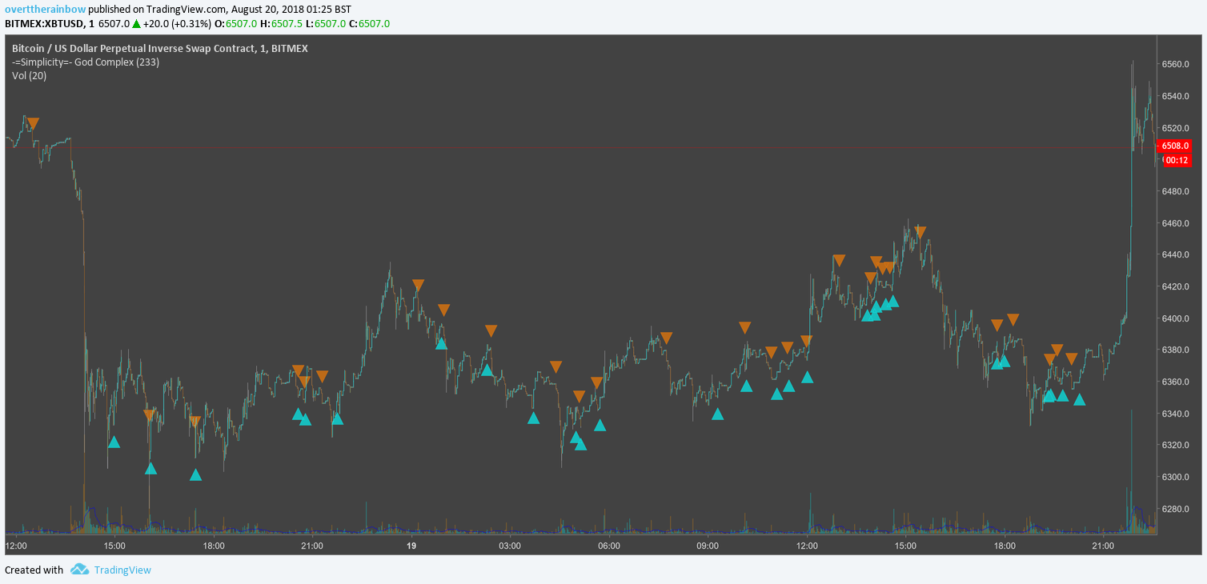Click the 6507.0 last price next to symbol
Viewport: 1207px width, 584px height.
114,24
